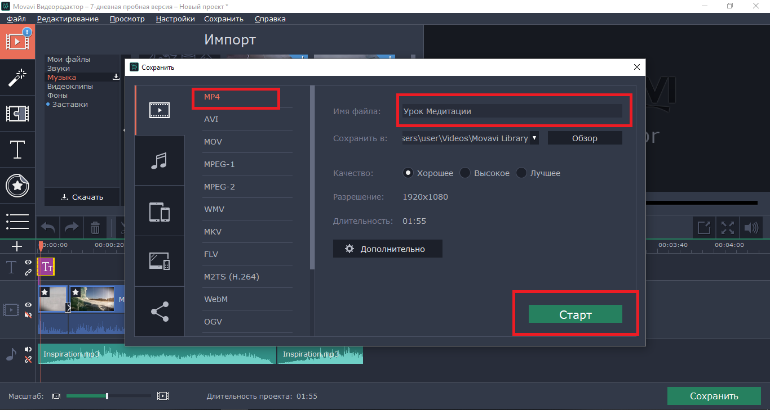Viewport: 770px width, 410px height.
Task: Select the audio export music note tab
Action: (x=160, y=161)
